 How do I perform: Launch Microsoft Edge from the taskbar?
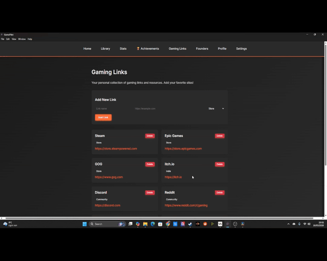point(153,224)
